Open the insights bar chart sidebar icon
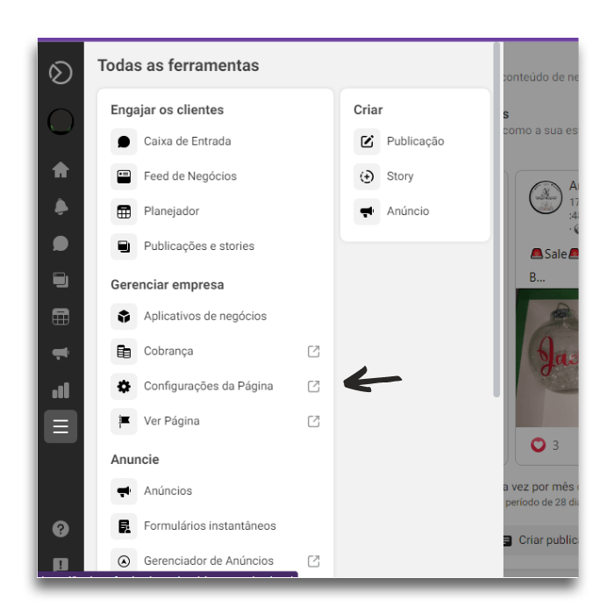614x614 pixels. (x=61, y=390)
